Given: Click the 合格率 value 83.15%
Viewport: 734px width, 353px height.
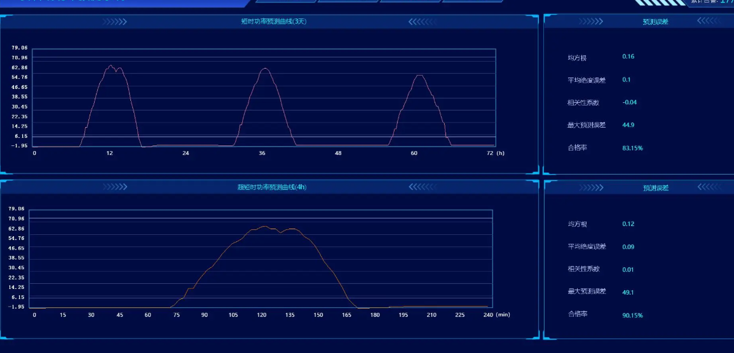Looking at the screenshot, I should point(632,148).
